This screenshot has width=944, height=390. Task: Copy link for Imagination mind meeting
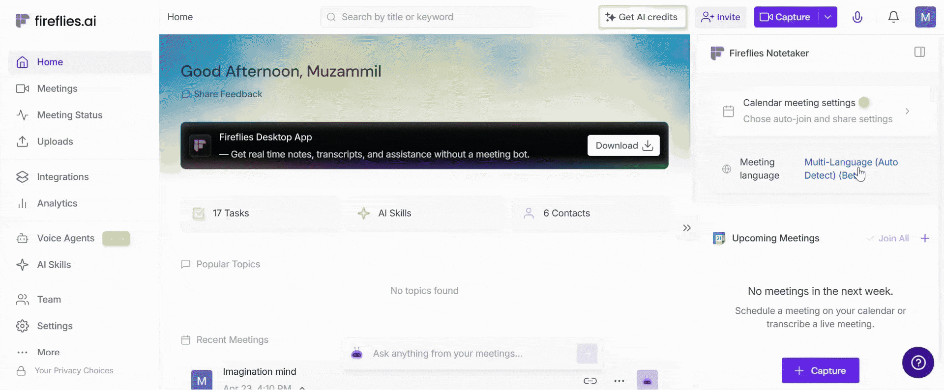tap(590, 381)
